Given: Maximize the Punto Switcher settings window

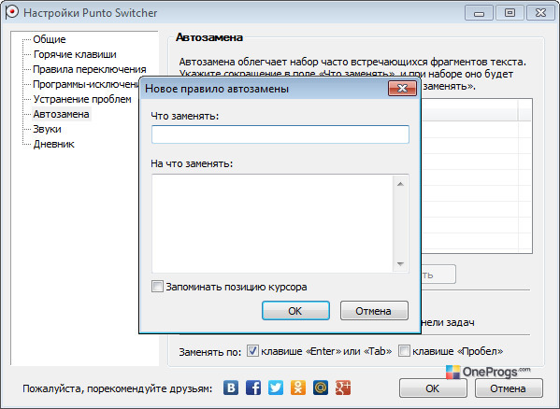Looking at the screenshot, I should pyautogui.click(x=510, y=13).
